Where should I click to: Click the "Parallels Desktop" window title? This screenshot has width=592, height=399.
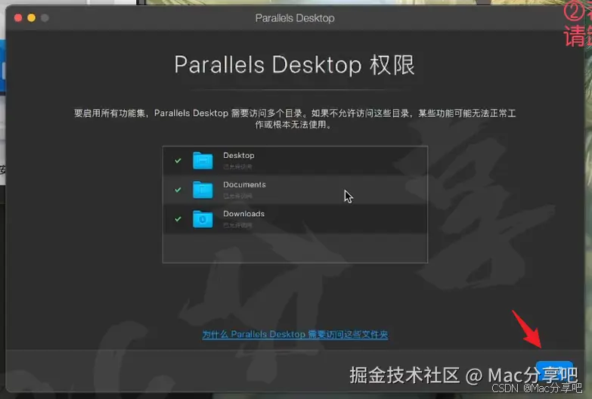click(295, 18)
